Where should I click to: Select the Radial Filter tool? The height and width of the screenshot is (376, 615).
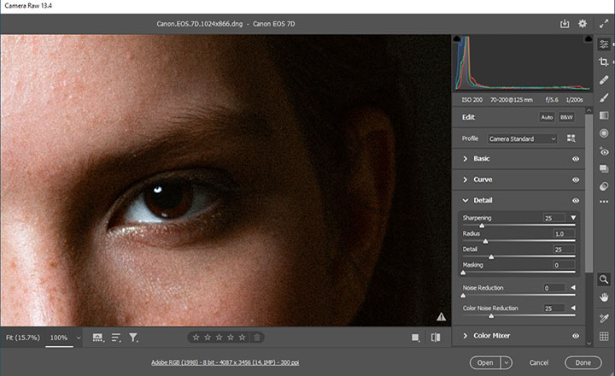604,133
